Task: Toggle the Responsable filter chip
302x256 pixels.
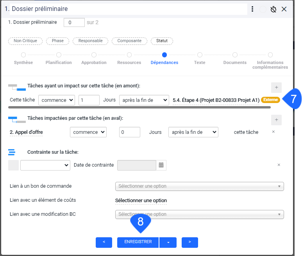Action: [90, 41]
